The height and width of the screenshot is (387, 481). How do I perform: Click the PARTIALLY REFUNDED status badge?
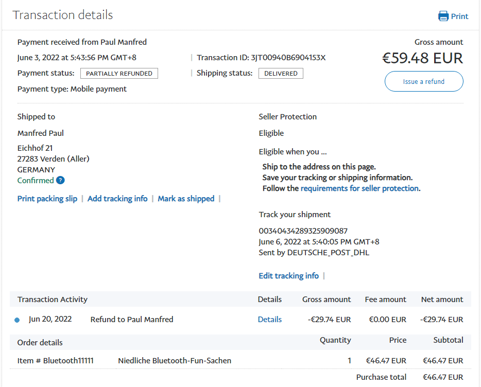tap(119, 74)
